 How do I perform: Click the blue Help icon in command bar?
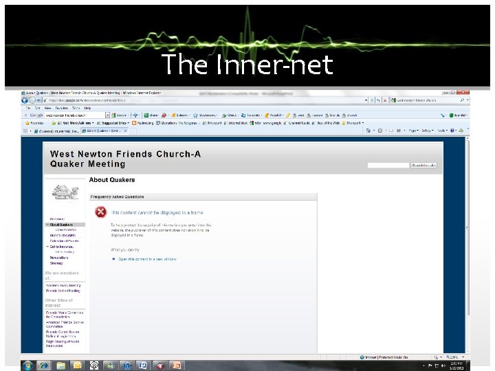(452, 131)
